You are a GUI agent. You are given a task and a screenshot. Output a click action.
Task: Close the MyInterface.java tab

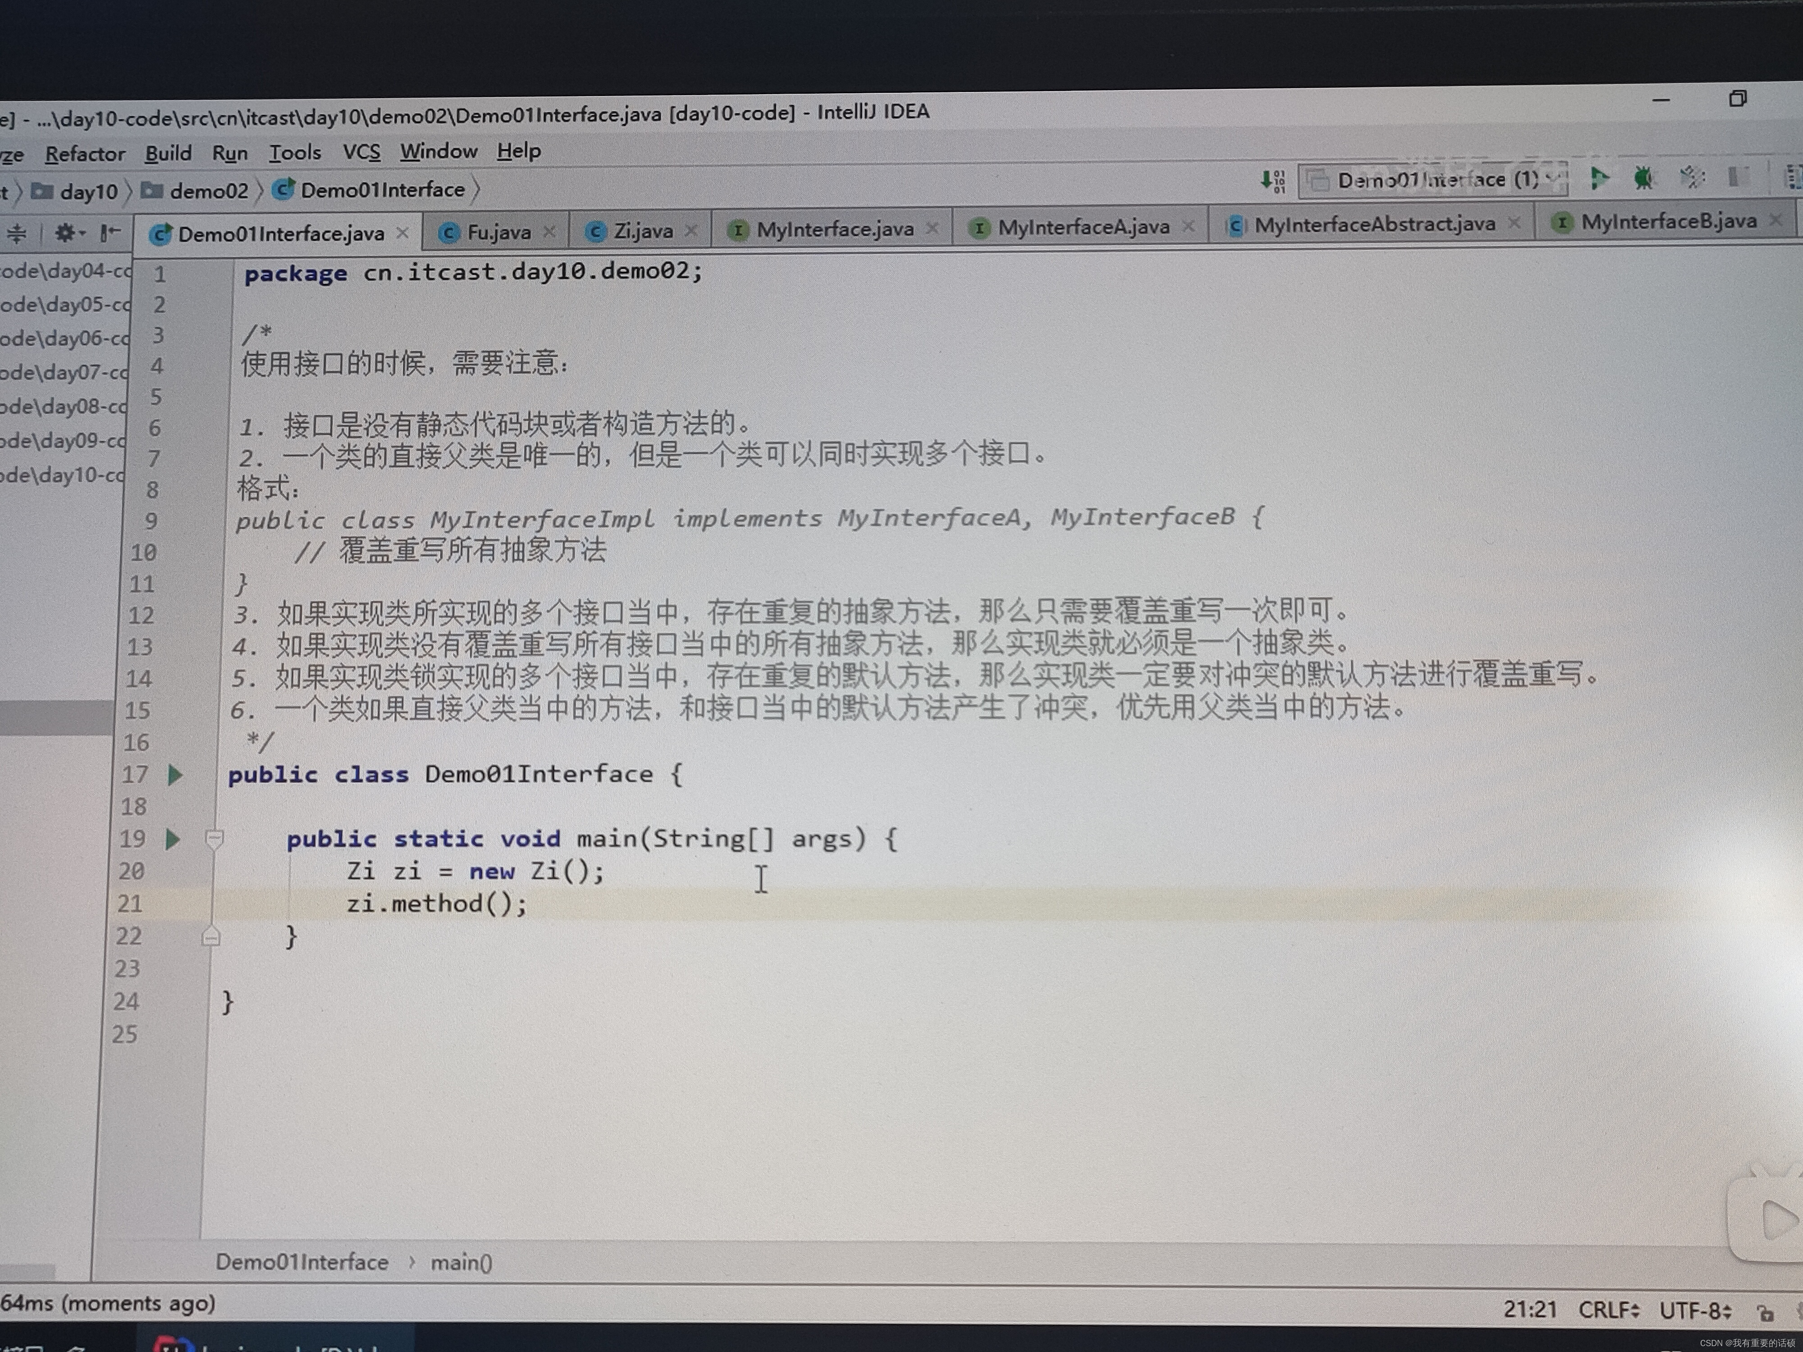click(x=933, y=228)
